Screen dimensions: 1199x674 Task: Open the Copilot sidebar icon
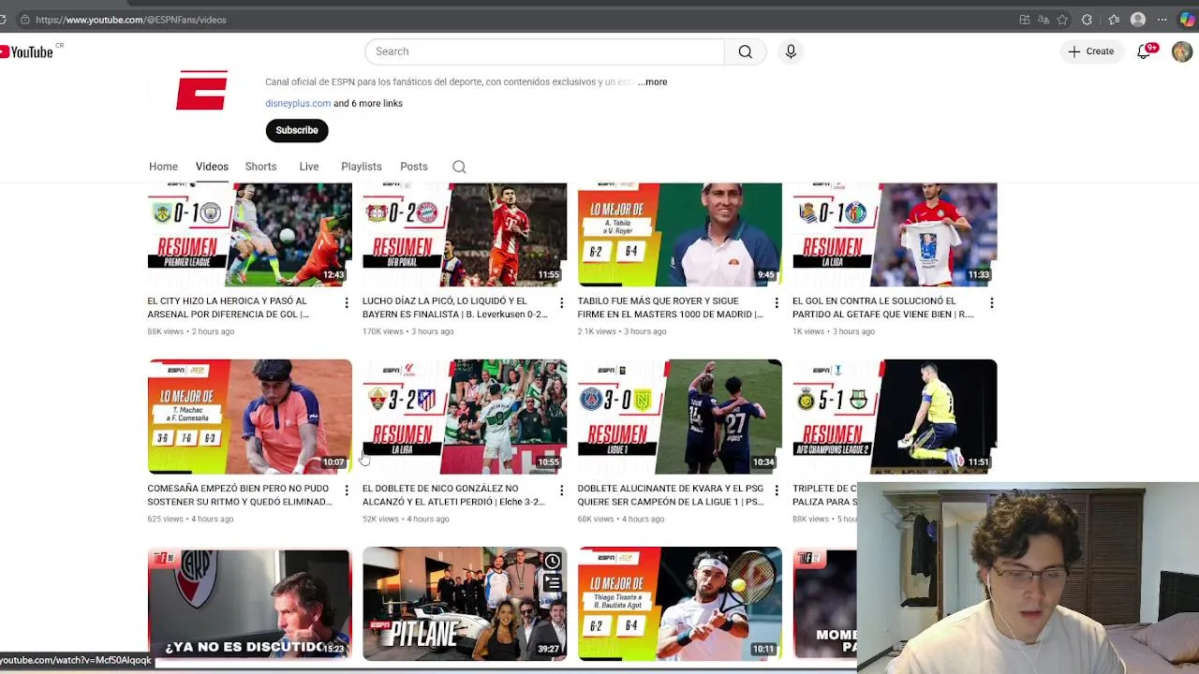pos(1187,20)
